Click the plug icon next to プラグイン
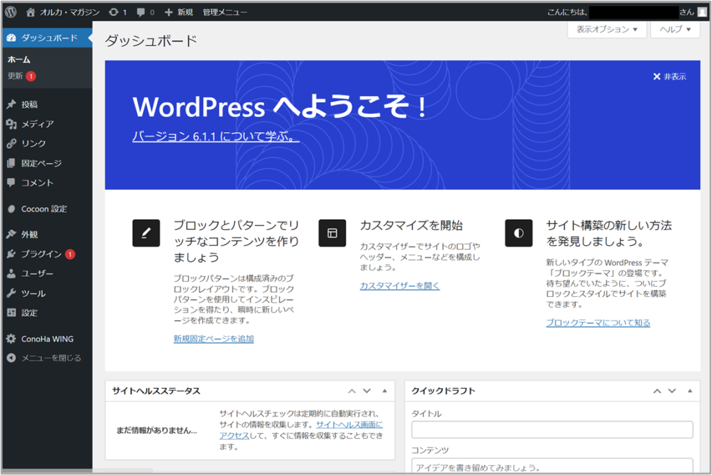 (x=11, y=254)
